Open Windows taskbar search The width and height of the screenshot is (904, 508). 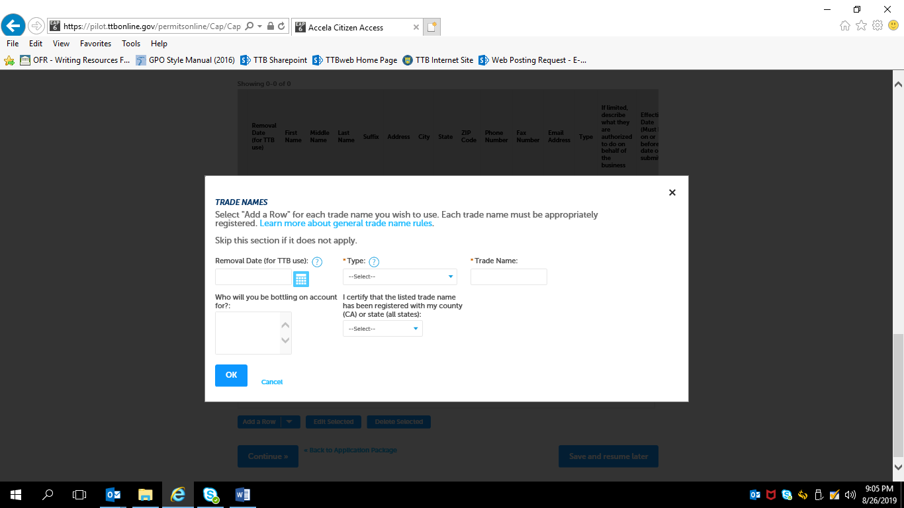click(x=48, y=494)
